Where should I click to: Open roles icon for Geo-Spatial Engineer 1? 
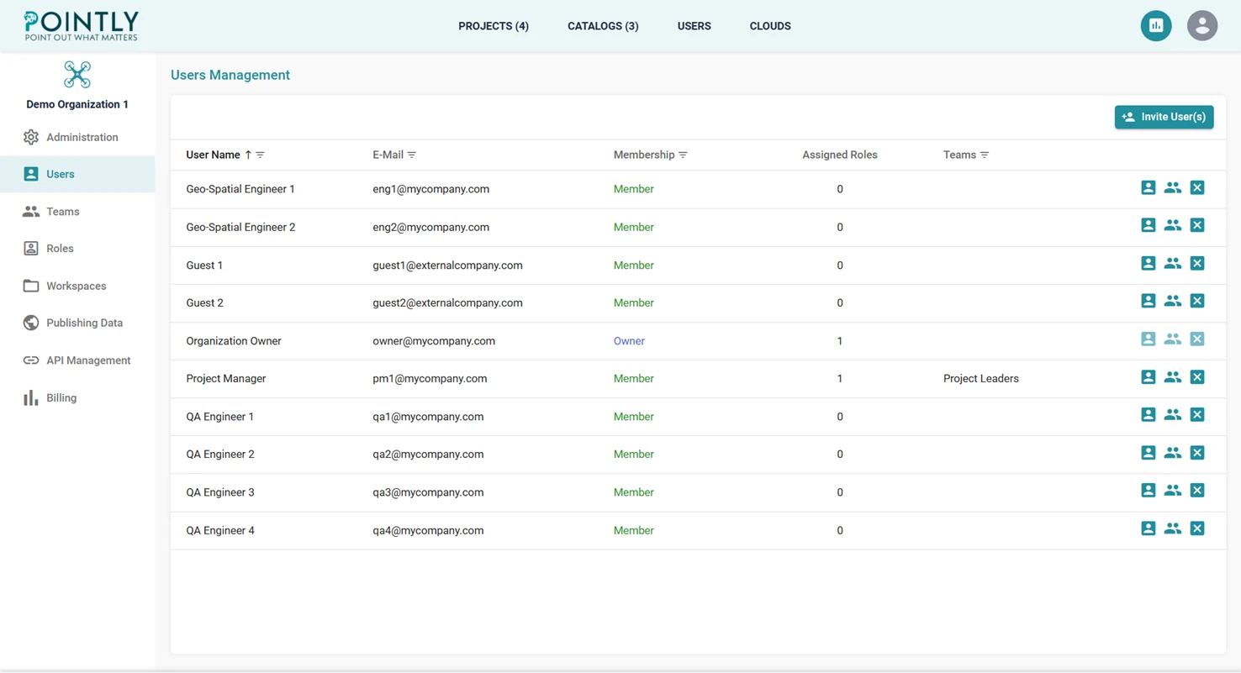(1148, 187)
